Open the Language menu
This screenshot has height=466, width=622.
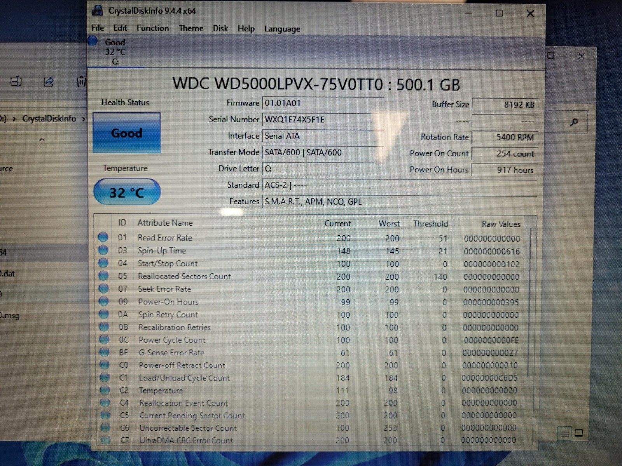click(282, 29)
